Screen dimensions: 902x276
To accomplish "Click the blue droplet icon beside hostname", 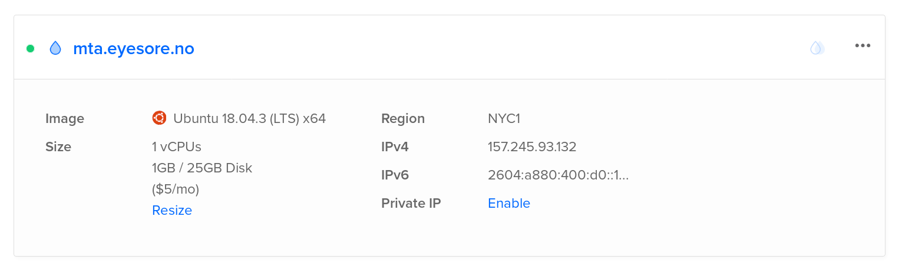I will click(55, 48).
